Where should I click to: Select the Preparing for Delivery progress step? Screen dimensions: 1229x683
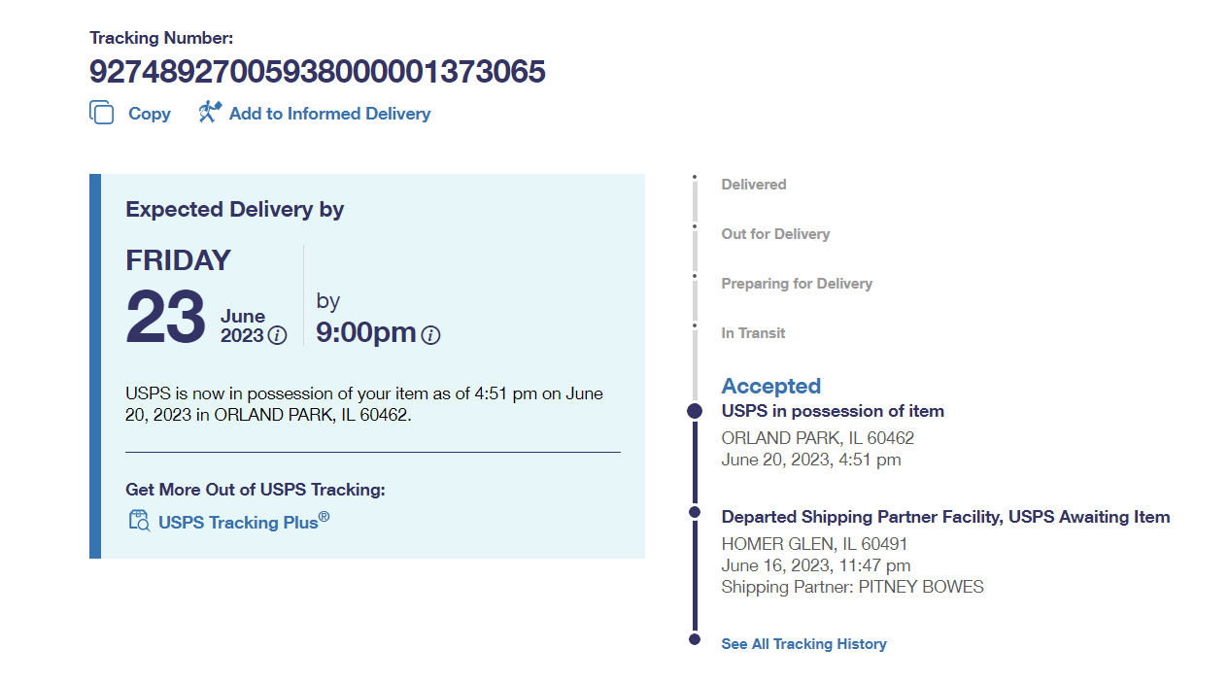pyautogui.click(x=796, y=284)
